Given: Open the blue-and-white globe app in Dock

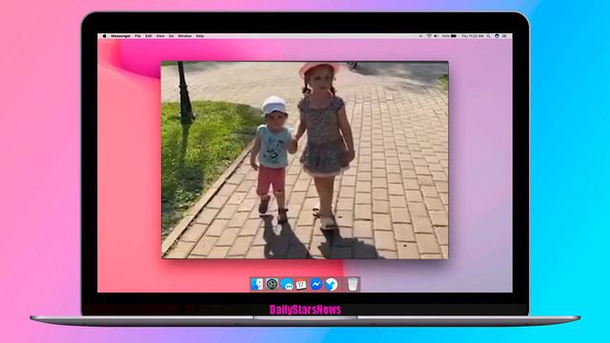Looking at the screenshot, I should point(331,284).
